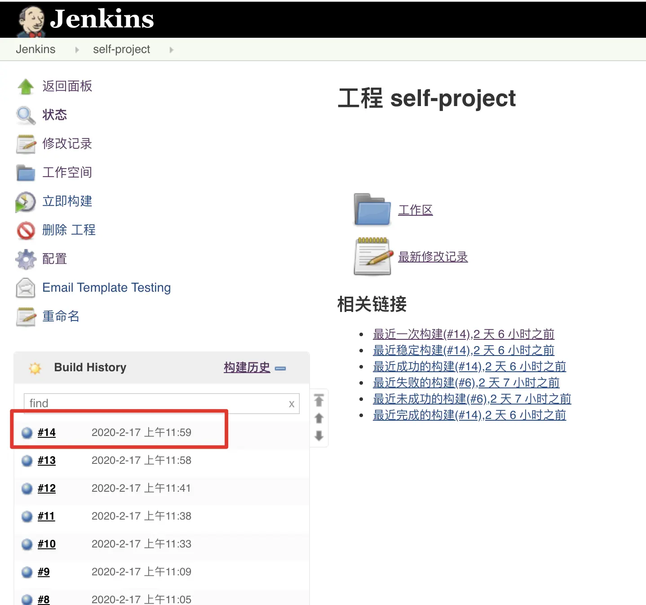Click the blue status ball of build #9
646x605 pixels.
(x=27, y=572)
